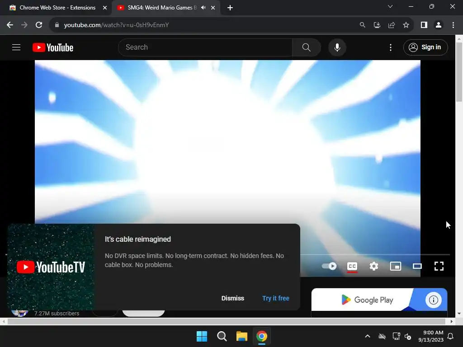Screen dimensions: 463x347
Task: Close the SMG4 YouTube tab
Action: pyautogui.click(x=213, y=8)
